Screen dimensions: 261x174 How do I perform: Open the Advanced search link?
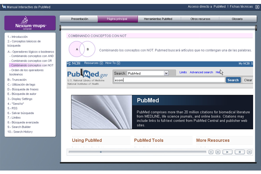201,72
